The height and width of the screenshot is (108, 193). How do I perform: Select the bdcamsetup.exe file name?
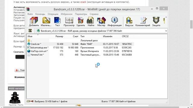pyautogui.click(x=40, y=47)
